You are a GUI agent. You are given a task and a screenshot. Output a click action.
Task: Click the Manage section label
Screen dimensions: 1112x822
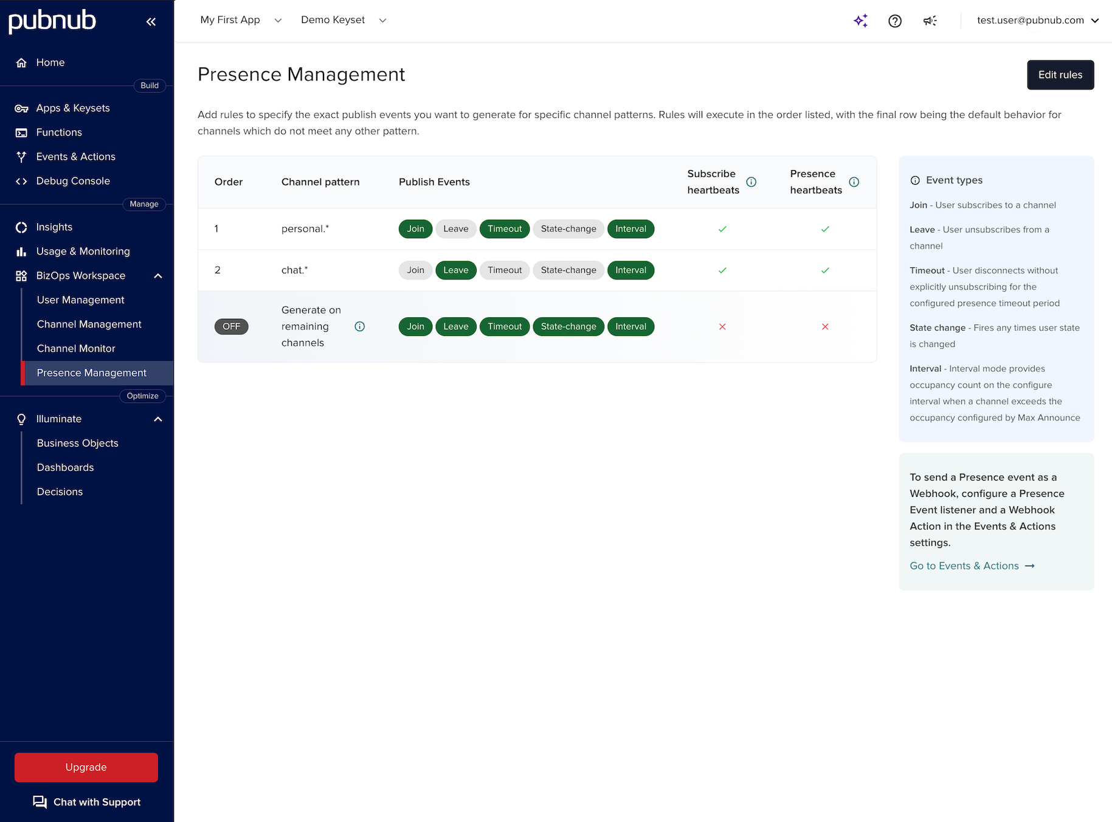coord(144,204)
